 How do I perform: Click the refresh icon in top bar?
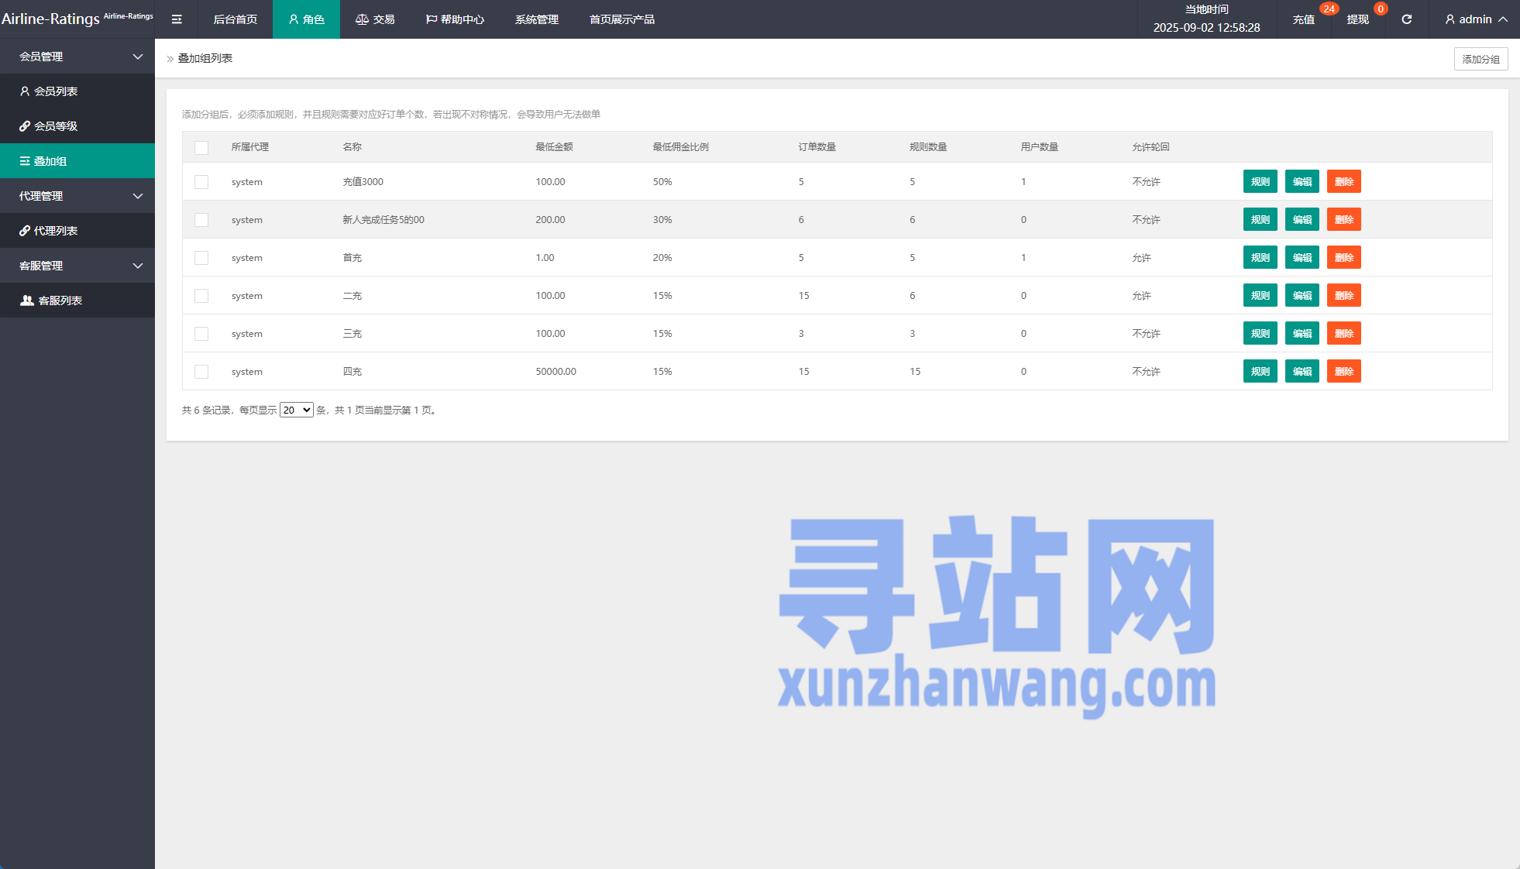coord(1407,19)
